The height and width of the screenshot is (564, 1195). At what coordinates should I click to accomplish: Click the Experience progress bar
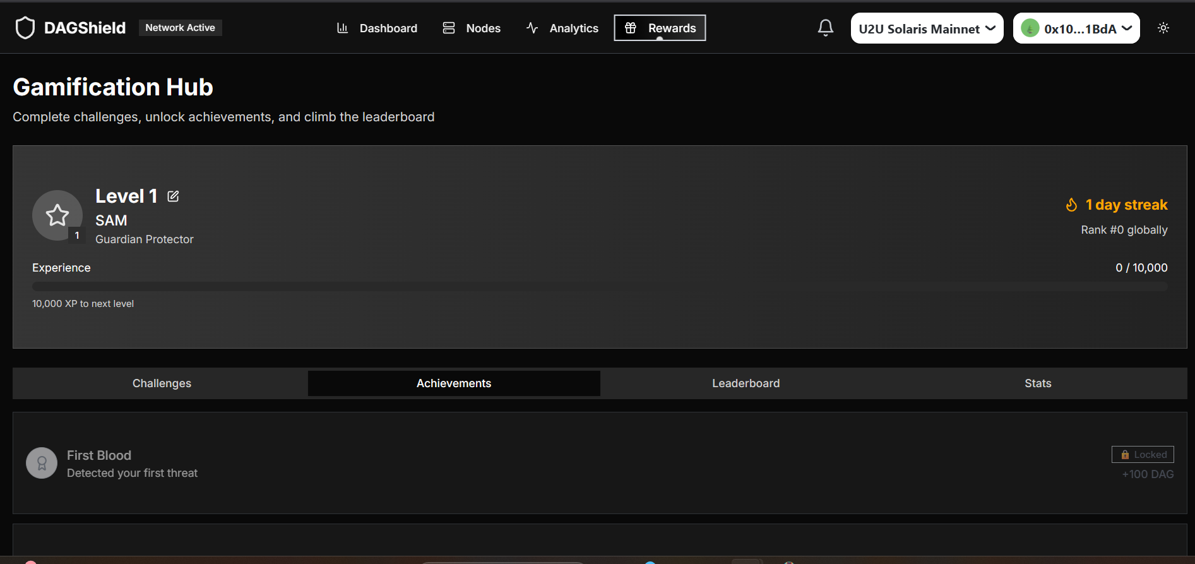[600, 286]
